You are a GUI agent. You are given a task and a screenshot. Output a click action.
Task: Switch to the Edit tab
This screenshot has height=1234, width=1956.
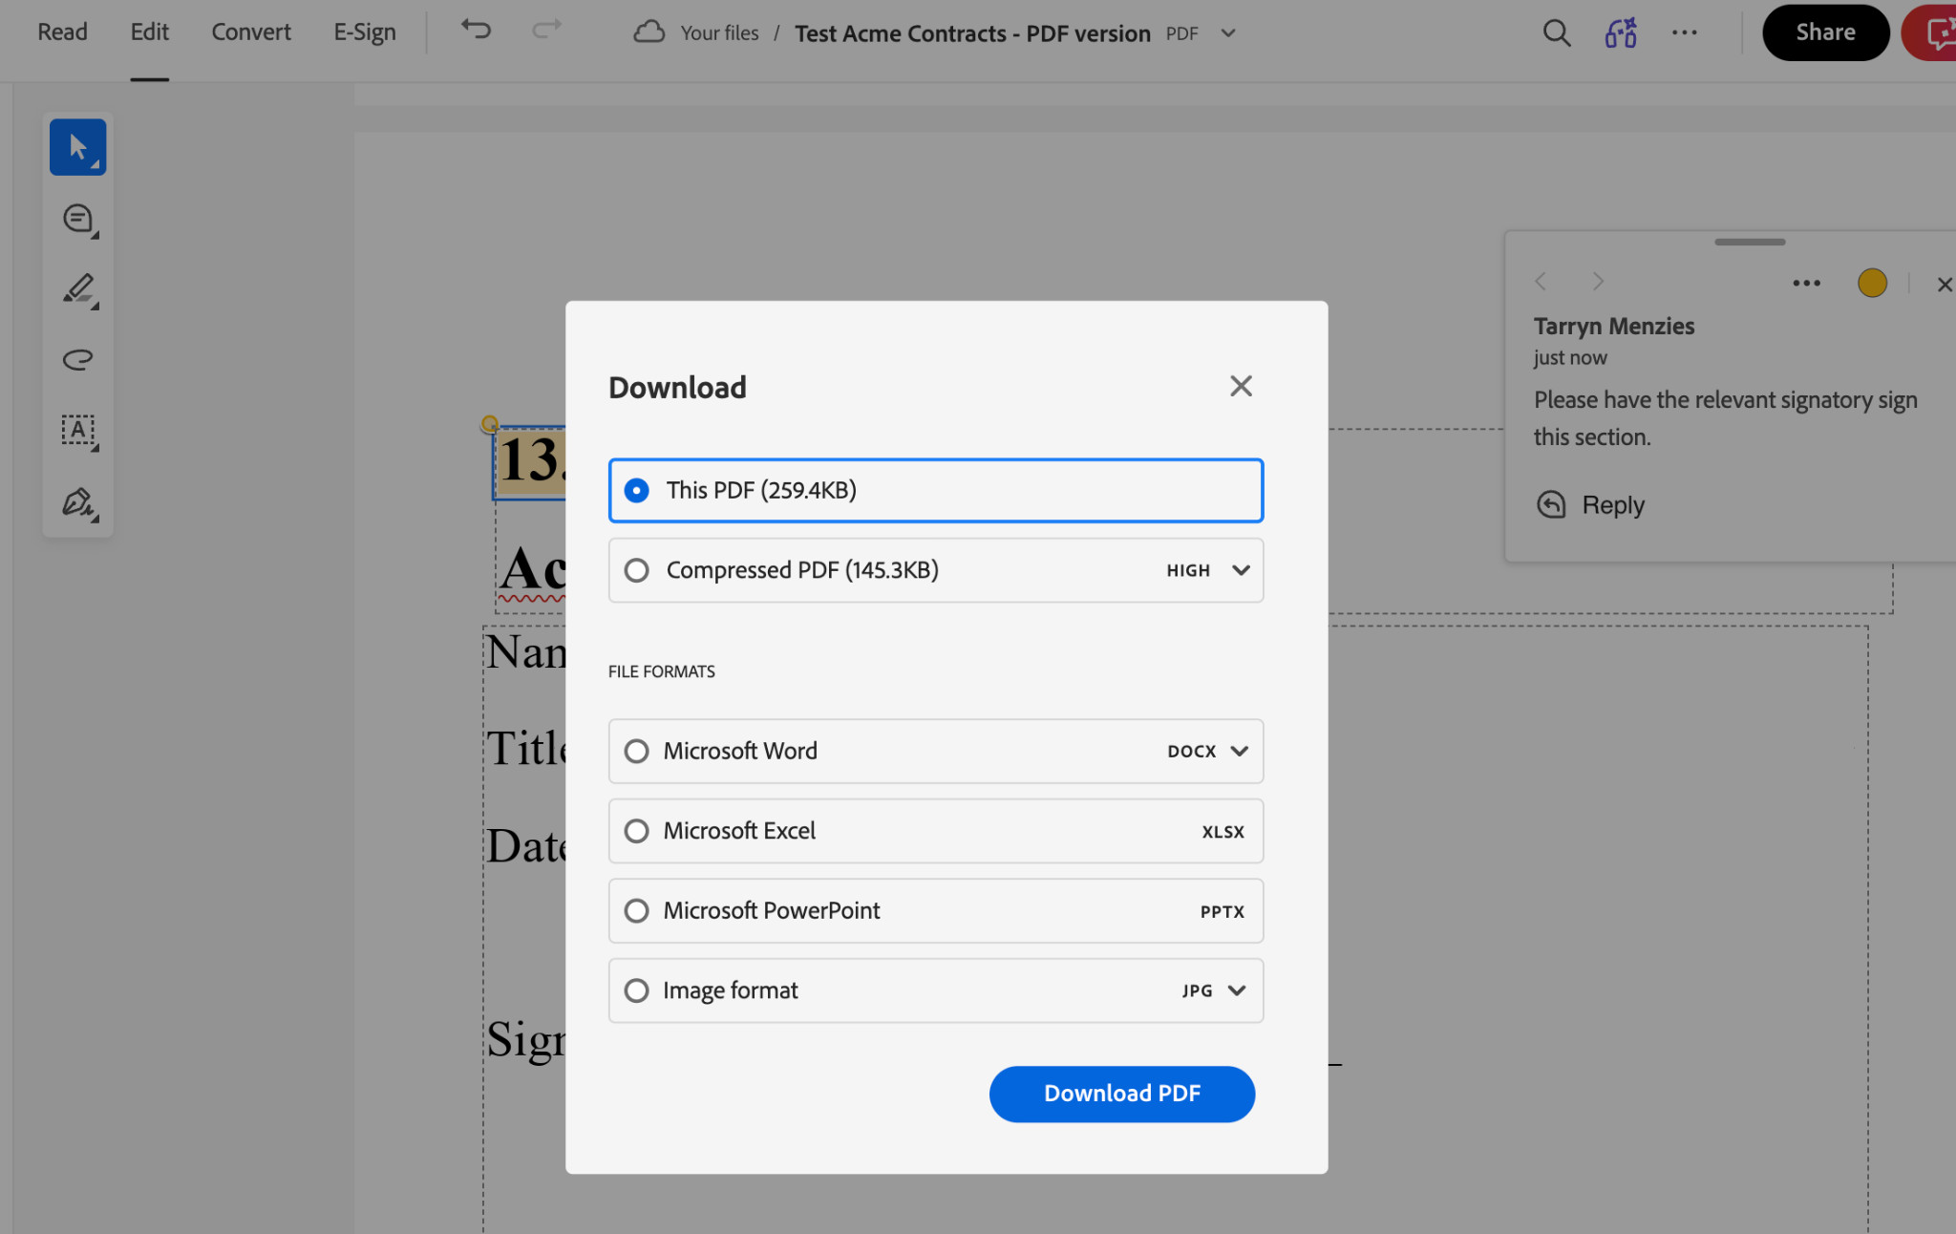(149, 32)
